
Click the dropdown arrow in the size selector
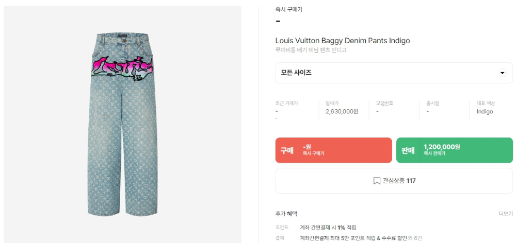point(502,73)
